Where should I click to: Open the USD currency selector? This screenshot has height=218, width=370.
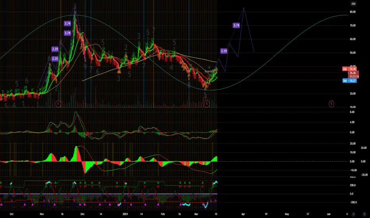coord(353,4)
